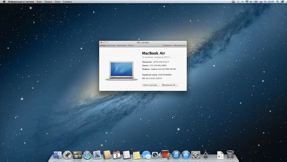Open Notification Center list icon
287x162 pixels.
pyautogui.click(x=283, y=2)
